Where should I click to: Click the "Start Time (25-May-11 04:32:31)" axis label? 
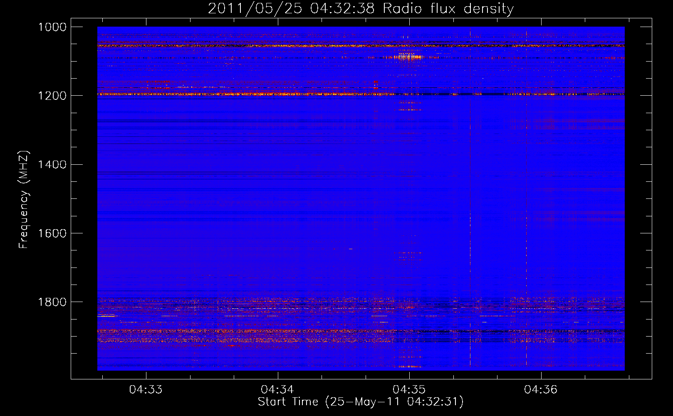pyautogui.click(x=361, y=402)
